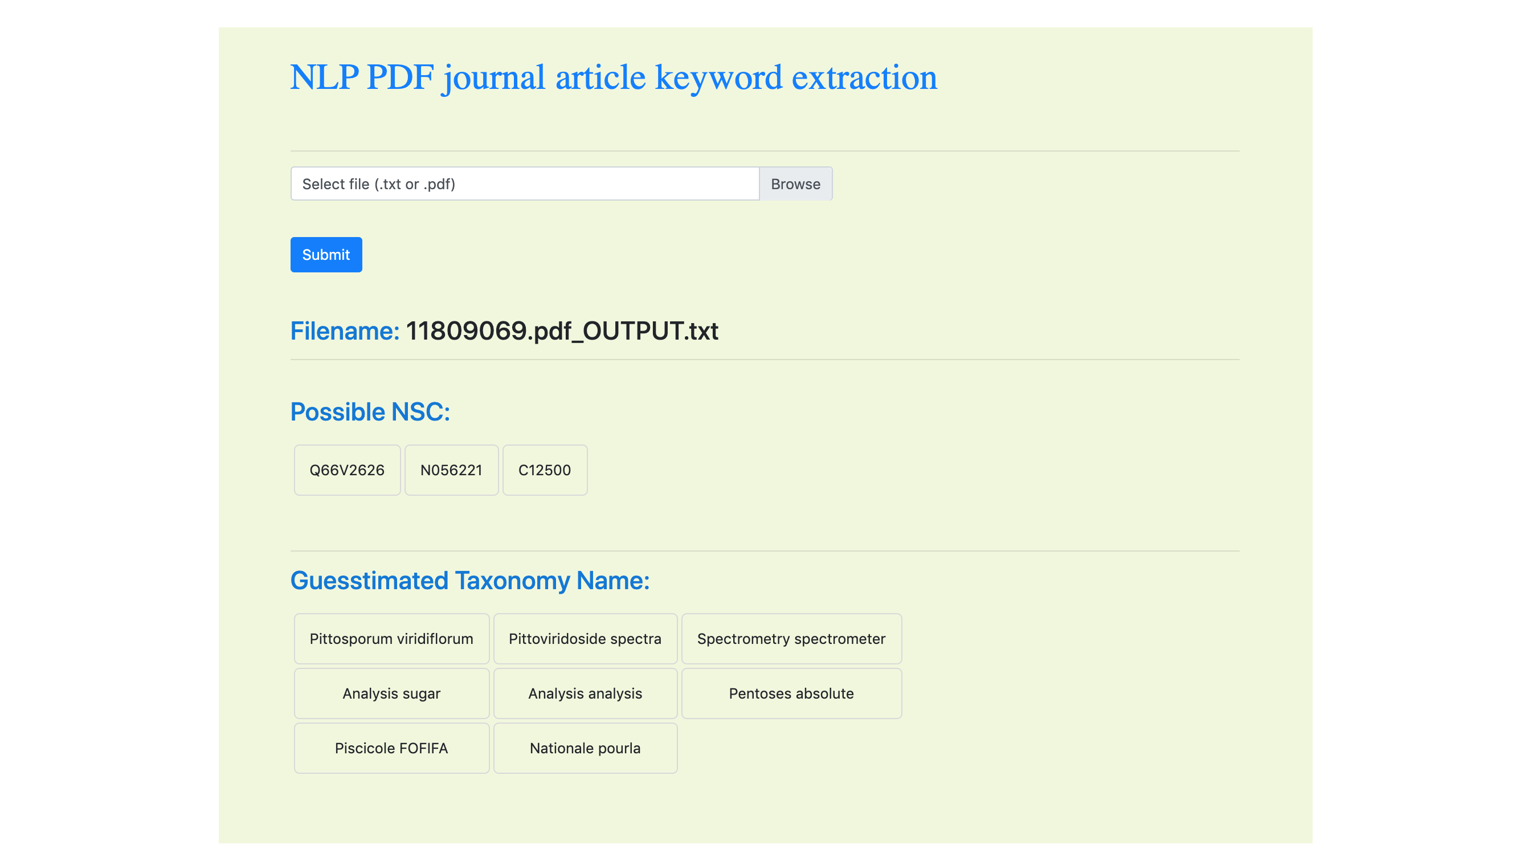Screen dimensions: 1528x865
Task: Select the Q66V2626 NSC tag
Action: (x=347, y=470)
